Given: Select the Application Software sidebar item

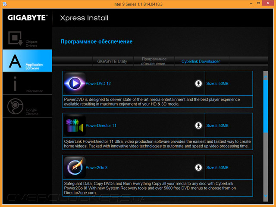Looking at the screenshot, I should [x=27, y=60].
